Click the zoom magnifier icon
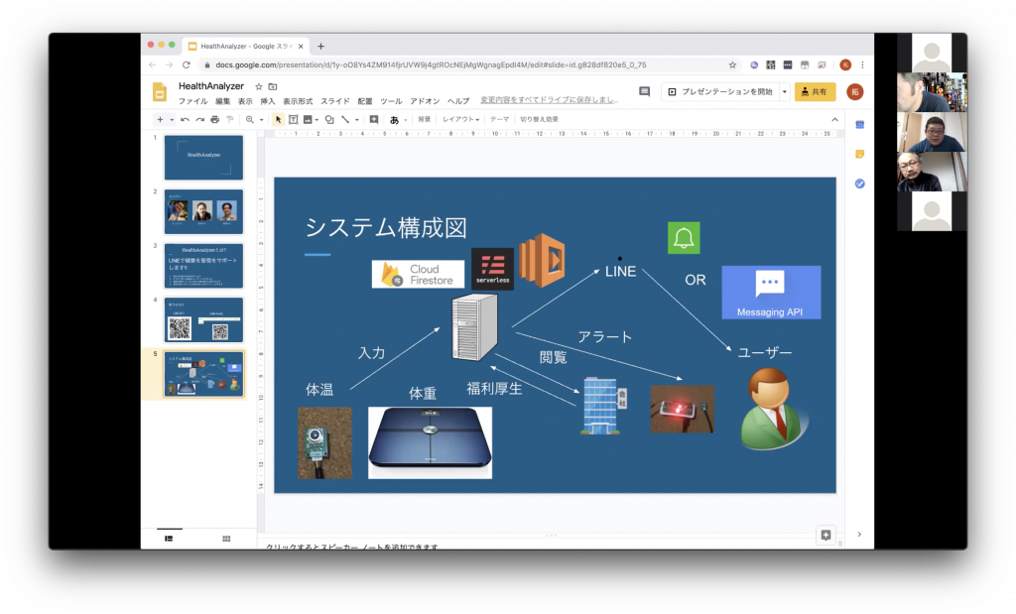 click(249, 120)
